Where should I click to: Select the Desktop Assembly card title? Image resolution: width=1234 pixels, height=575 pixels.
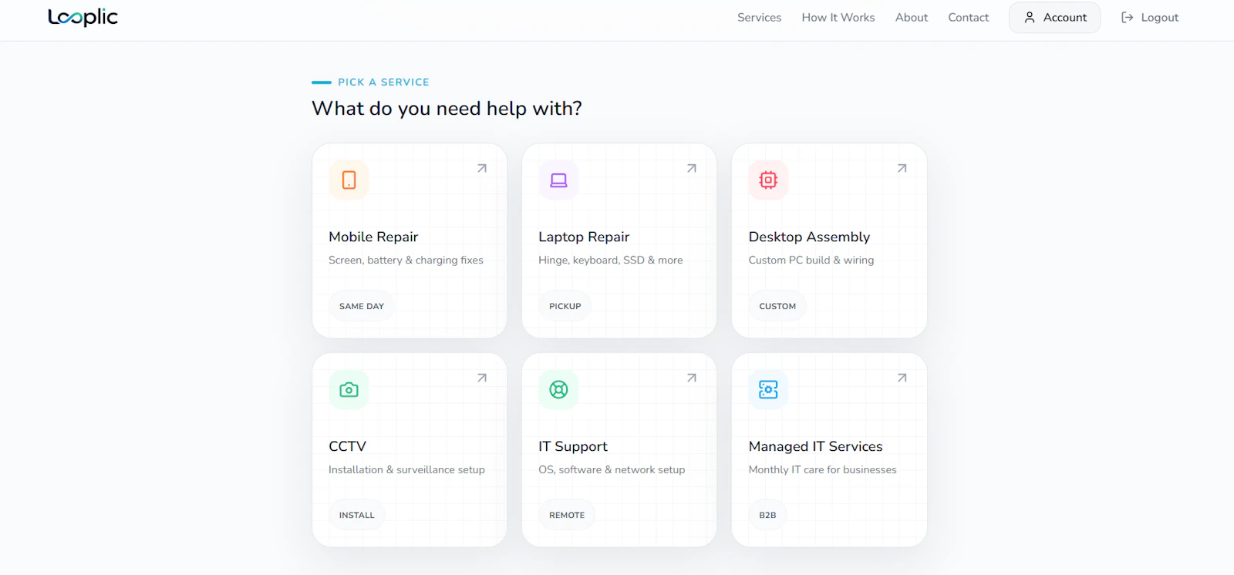[x=809, y=237]
